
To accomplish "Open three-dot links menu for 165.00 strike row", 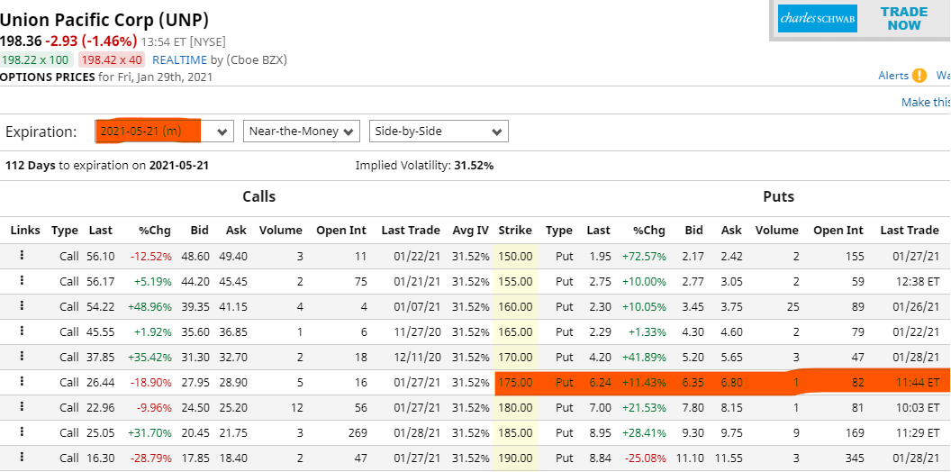I will click(x=23, y=331).
